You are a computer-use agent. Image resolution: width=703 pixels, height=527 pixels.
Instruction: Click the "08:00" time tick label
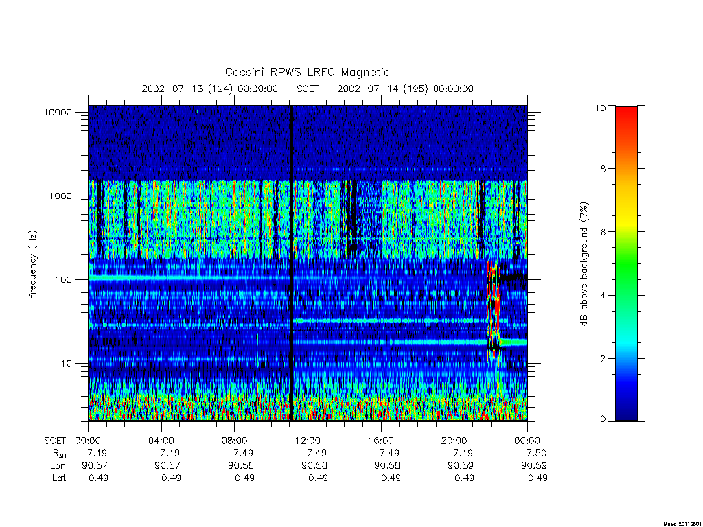[x=235, y=441]
